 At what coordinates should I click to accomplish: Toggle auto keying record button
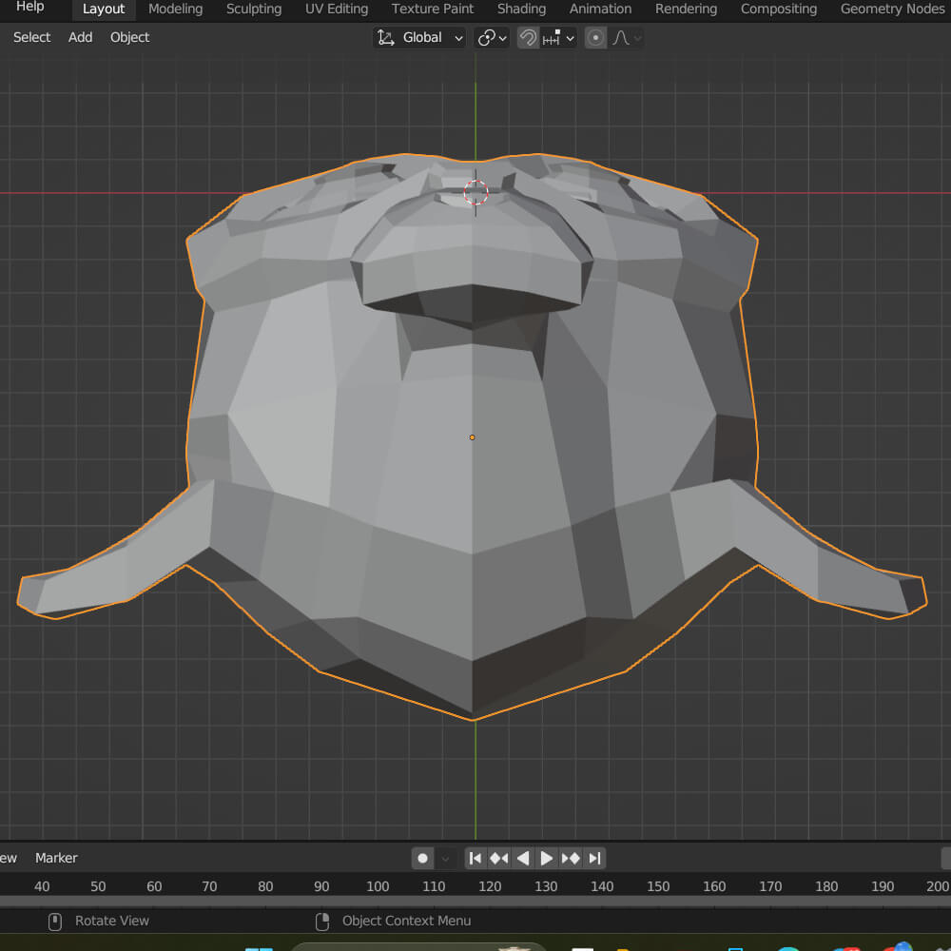(423, 859)
